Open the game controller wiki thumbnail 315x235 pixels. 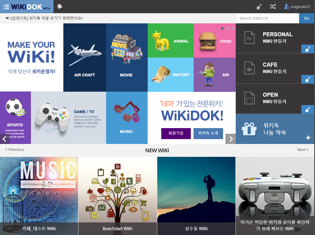(x=275, y=196)
